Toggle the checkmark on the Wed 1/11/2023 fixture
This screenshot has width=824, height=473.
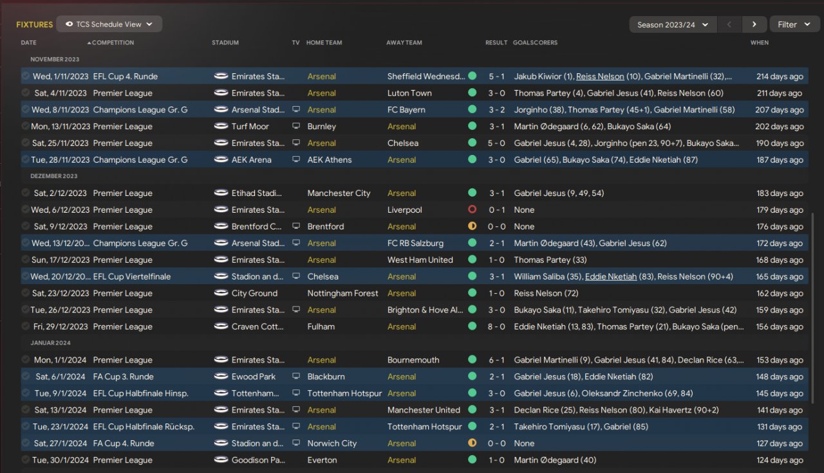click(26, 76)
